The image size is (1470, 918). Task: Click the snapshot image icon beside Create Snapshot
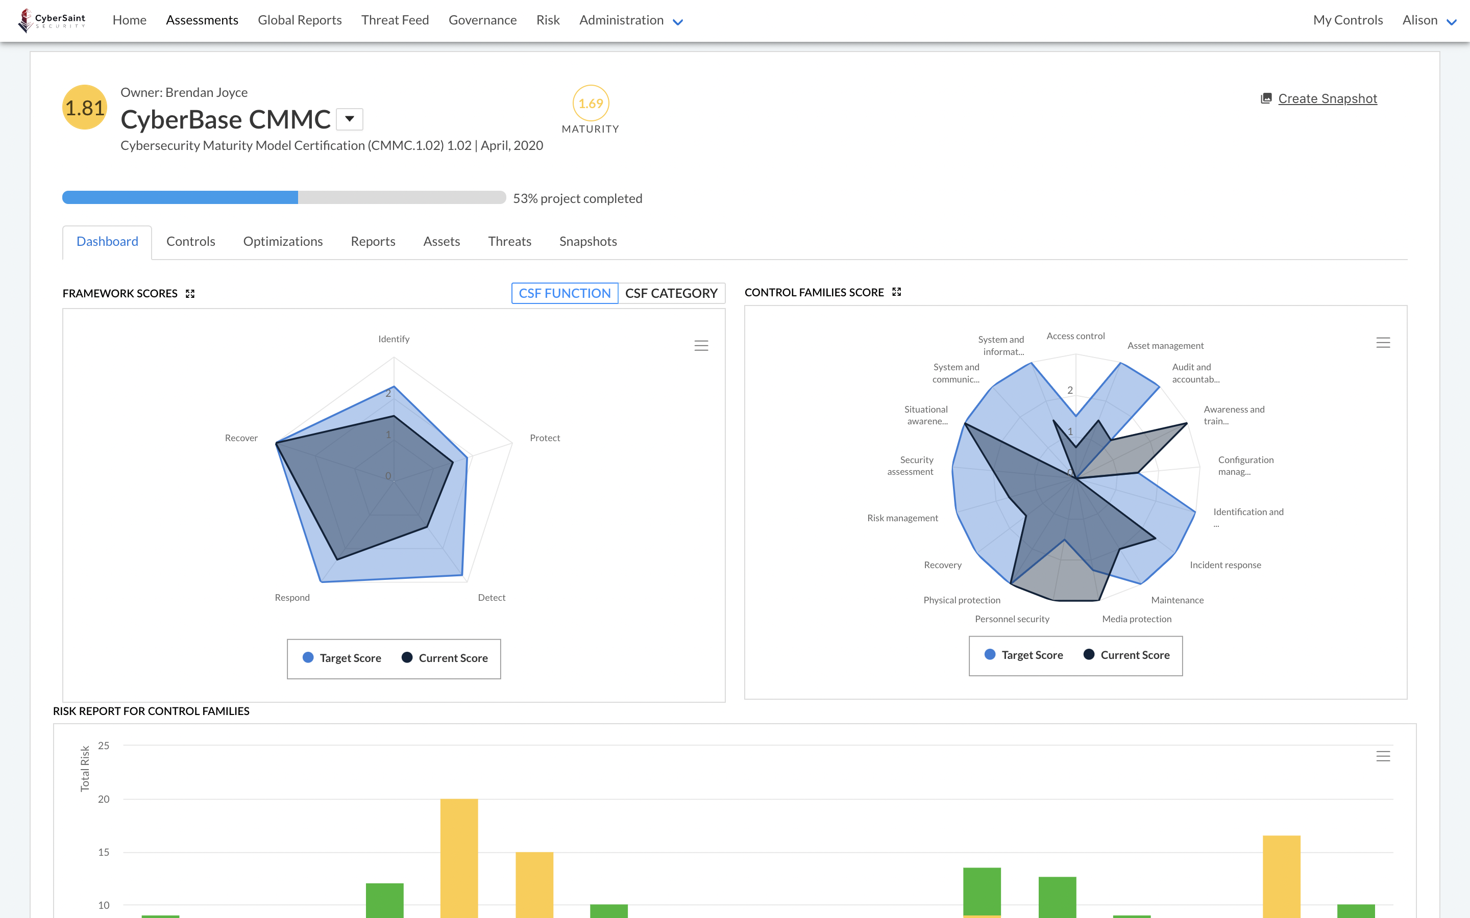click(1266, 98)
